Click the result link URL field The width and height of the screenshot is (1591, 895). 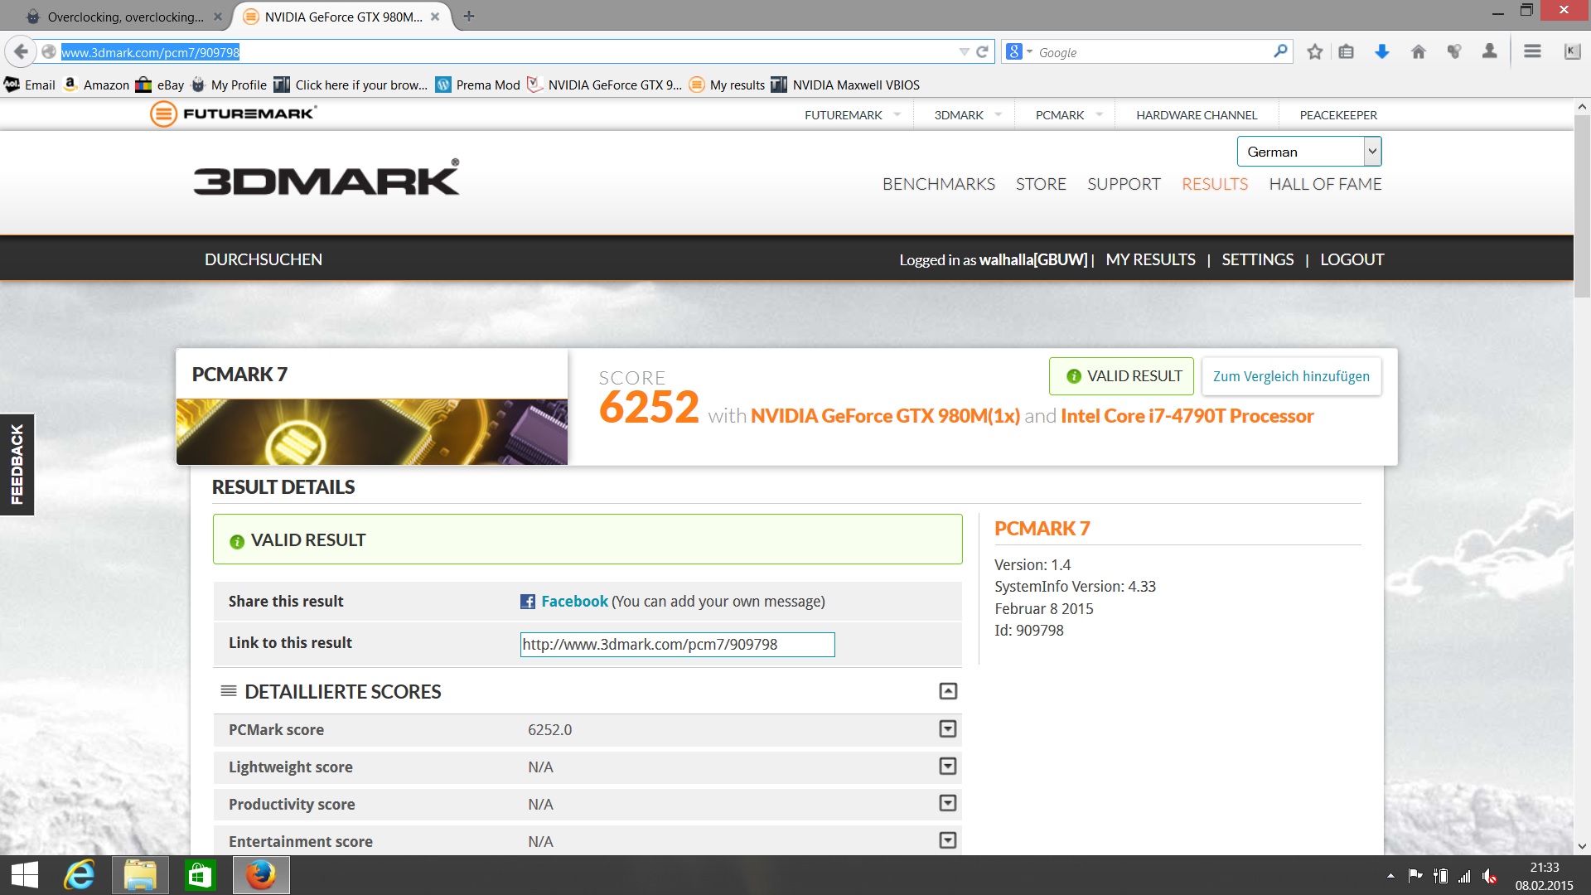click(x=677, y=645)
